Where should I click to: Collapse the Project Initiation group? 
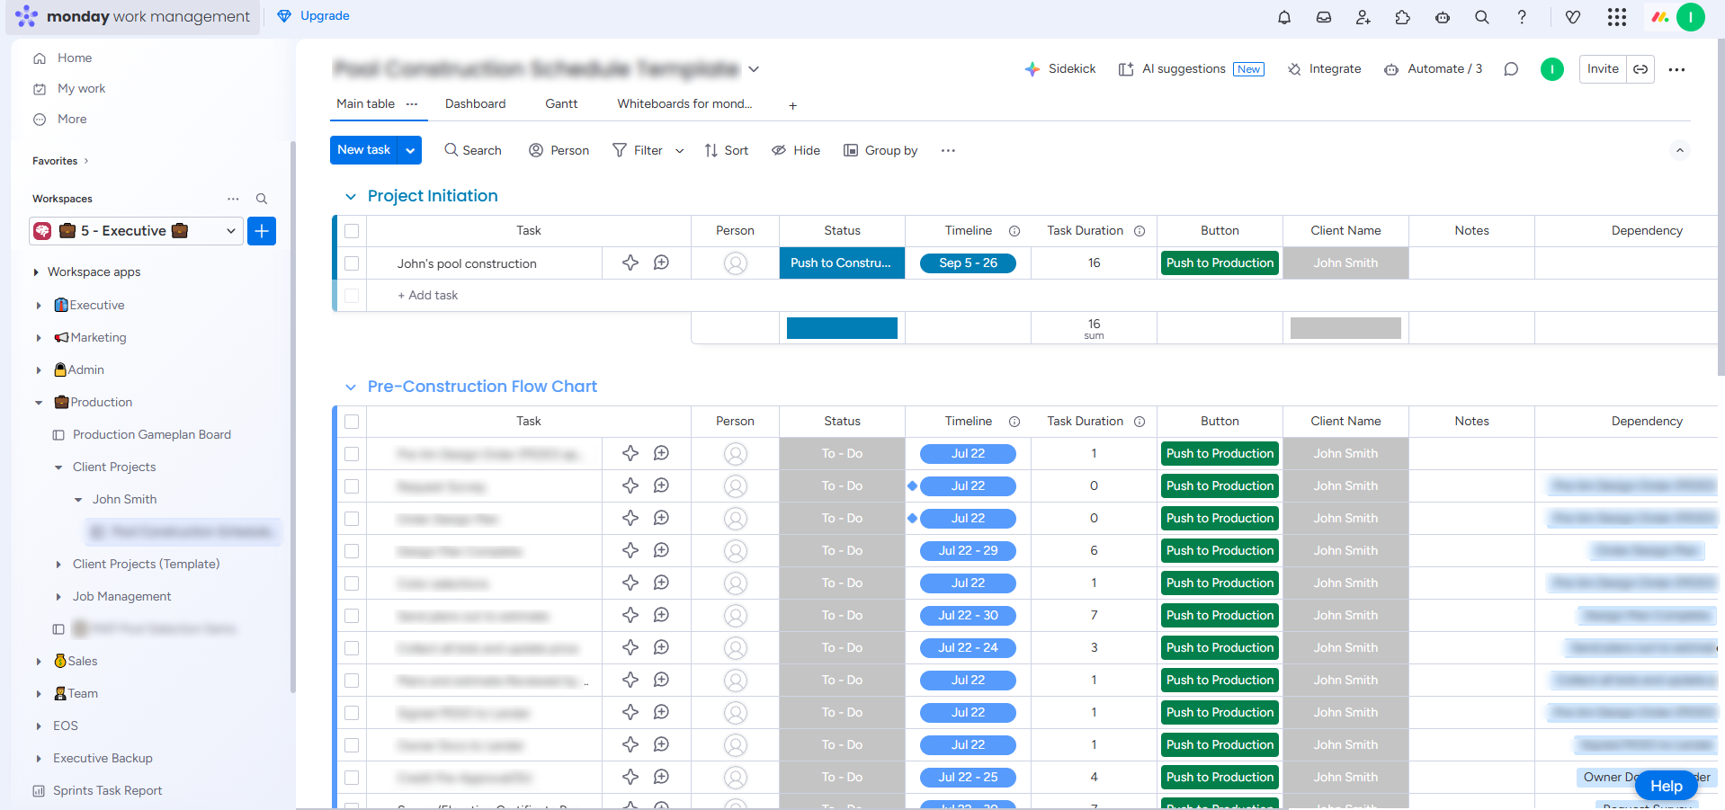(x=351, y=197)
